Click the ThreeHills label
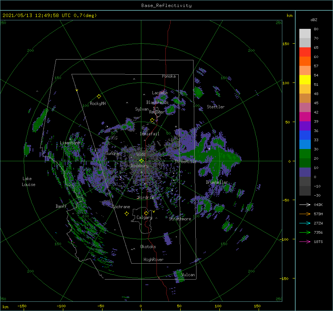 pyautogui.click(x=186, y=162)
